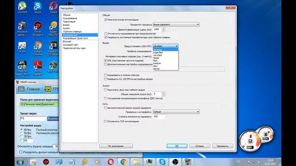The image size is (296, 166).
Task: Open the Привязка к интерфейсу dropdown
Action: coord(176,112)
